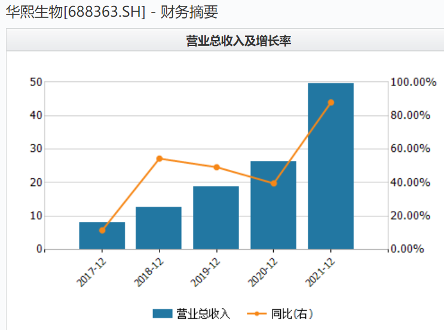This screenshot has width=444, height=330.
Task: Select the 2018-12 orange line marker
Action: tap(159, 158)
